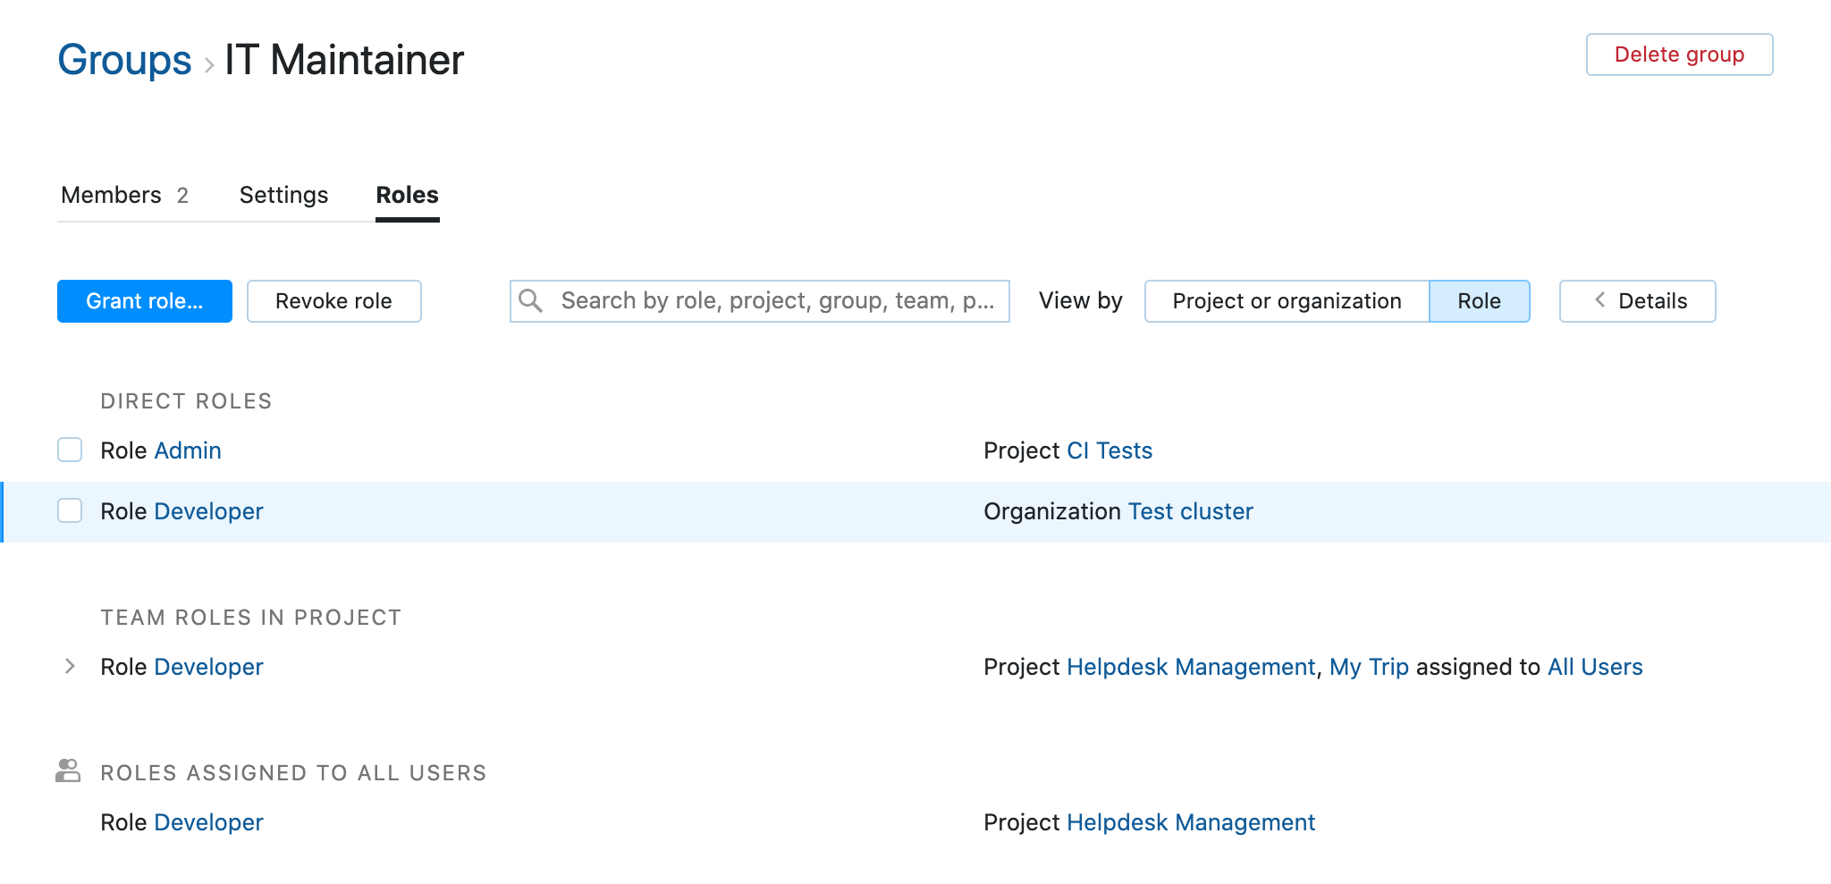Select the Roles tab
The image size is (1831, 884).
[x=407, y=195]
